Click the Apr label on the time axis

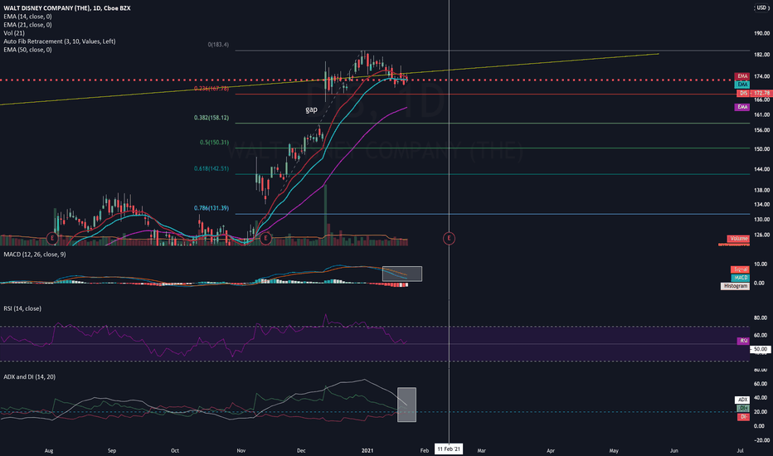[x=551, y=450]
